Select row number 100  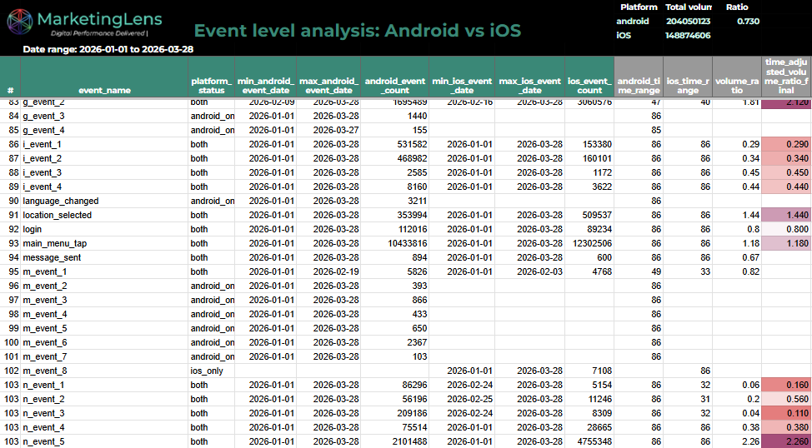coord(11,342)
